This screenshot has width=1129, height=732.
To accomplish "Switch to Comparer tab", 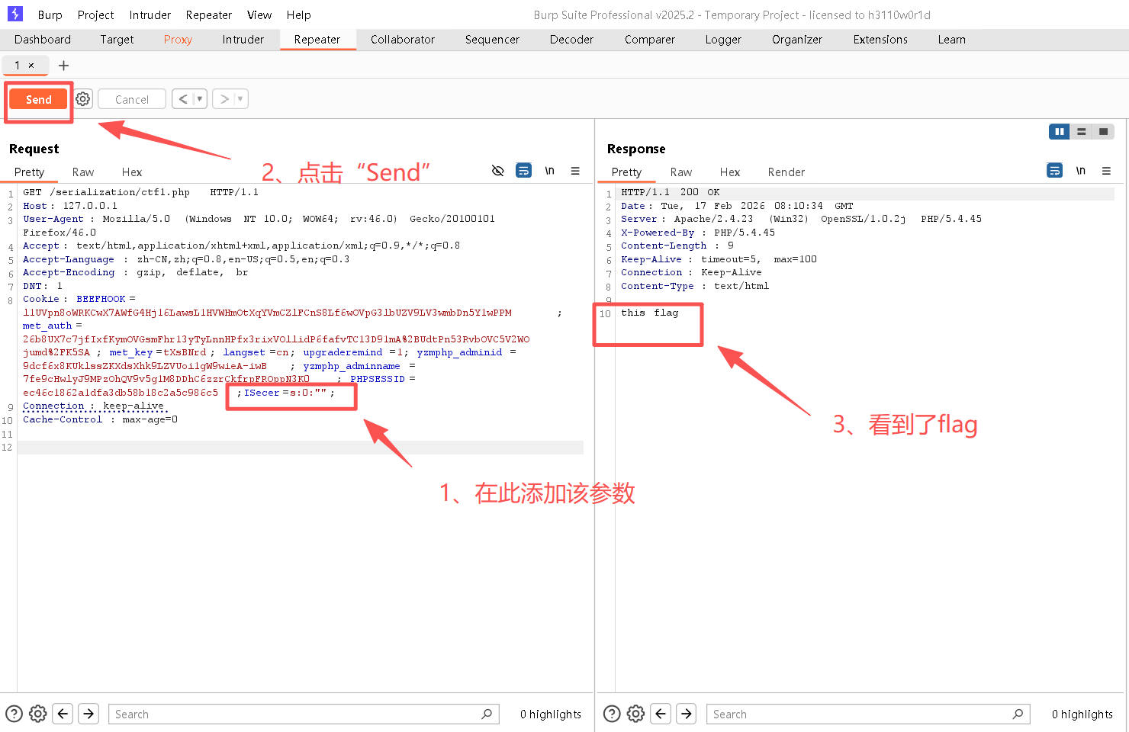I will tap(650, 40).
